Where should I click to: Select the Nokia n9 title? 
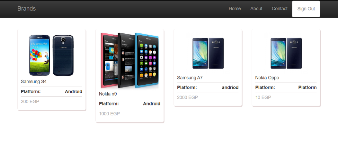(108, 94)
